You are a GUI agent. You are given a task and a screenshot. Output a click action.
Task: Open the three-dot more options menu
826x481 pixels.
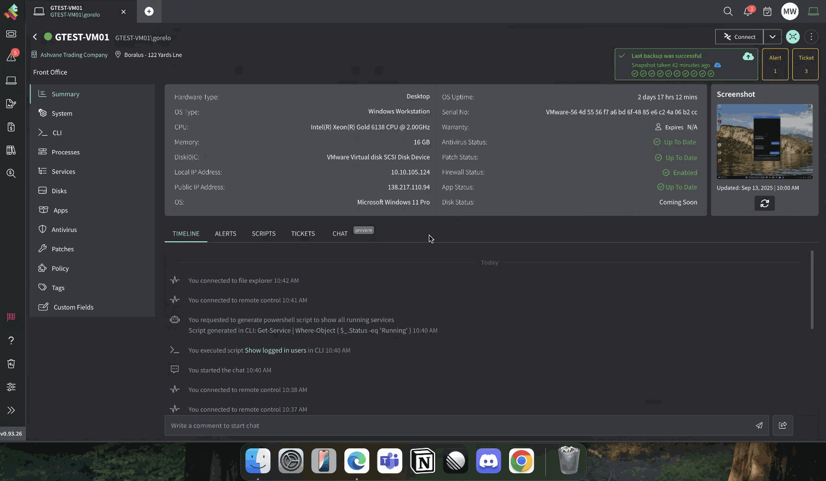click(x=811, y=37)
